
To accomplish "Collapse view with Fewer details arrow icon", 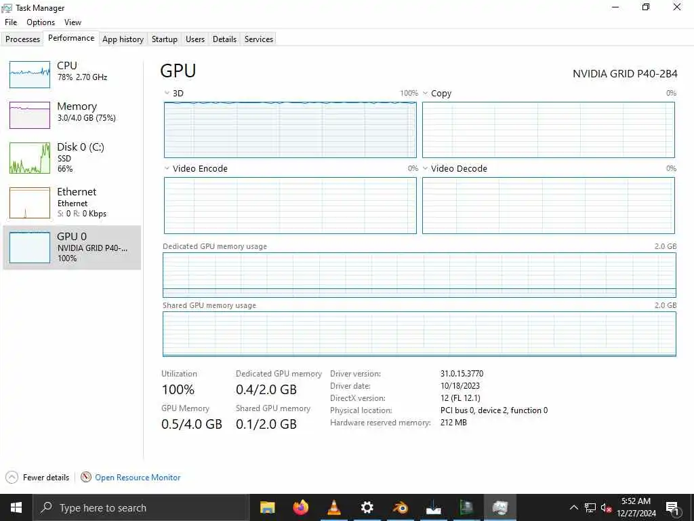I will pos(12,477).
